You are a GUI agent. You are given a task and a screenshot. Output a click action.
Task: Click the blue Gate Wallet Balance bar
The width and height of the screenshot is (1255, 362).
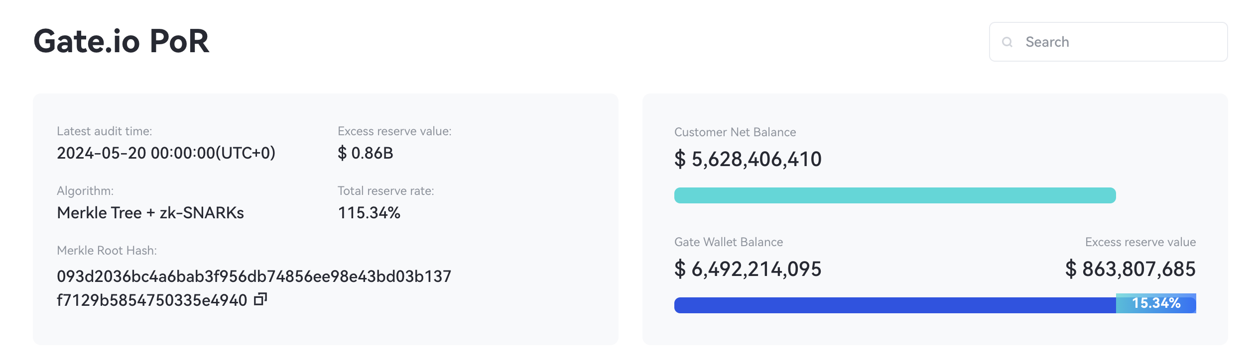[x=894, y=305]
